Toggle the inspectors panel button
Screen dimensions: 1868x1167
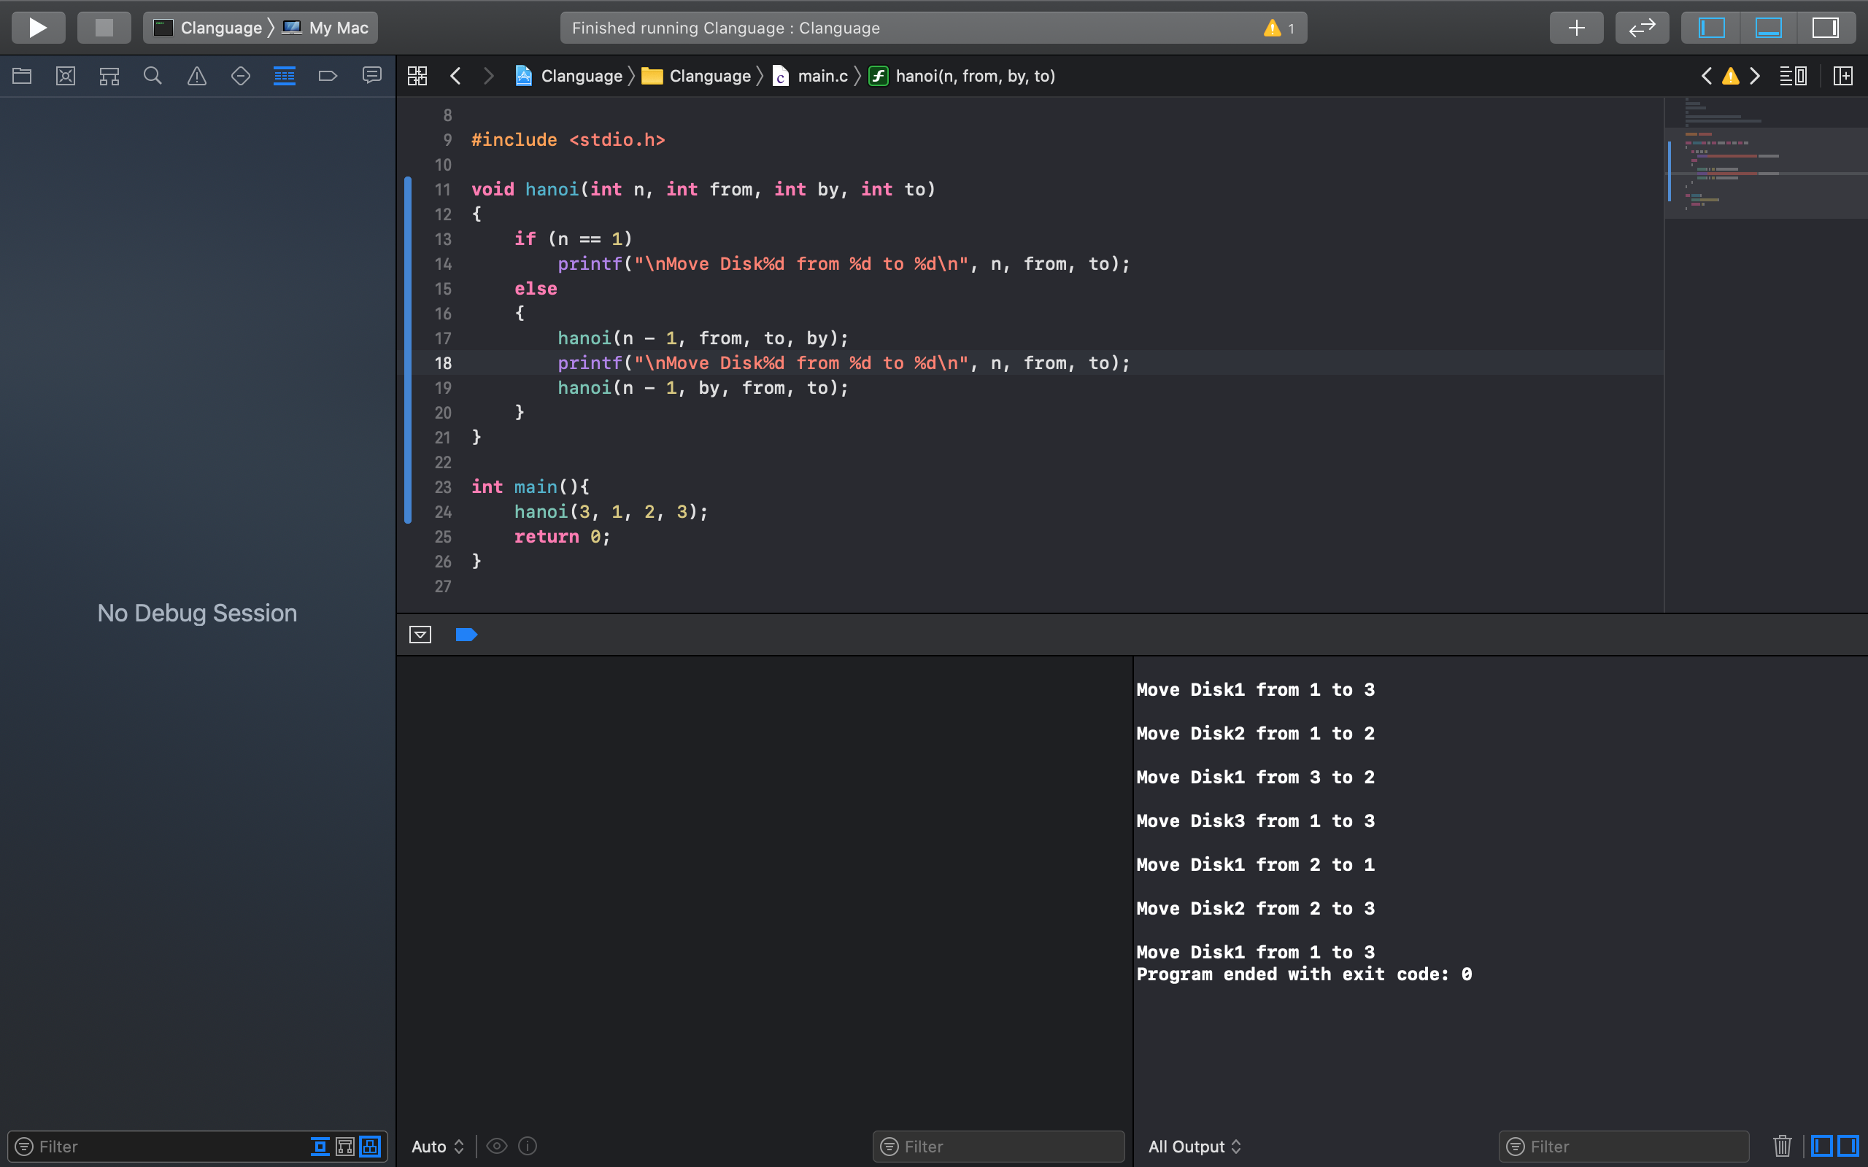click(1826, 28)
